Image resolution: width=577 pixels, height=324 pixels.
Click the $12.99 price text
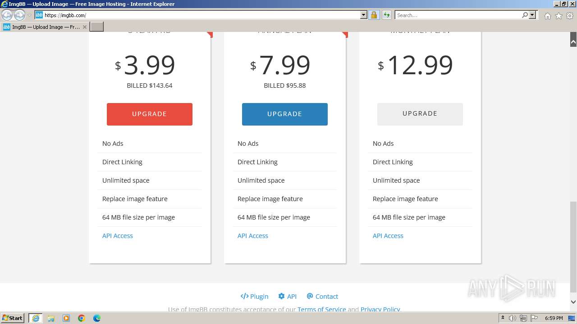click(415, 65)
